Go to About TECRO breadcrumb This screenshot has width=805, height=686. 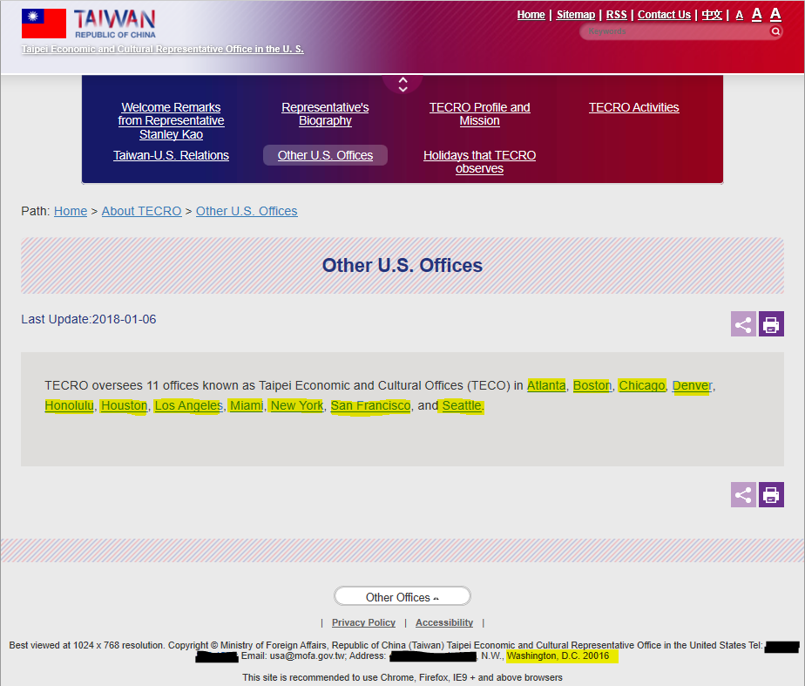pyautogui.click(x=141, y=211)
